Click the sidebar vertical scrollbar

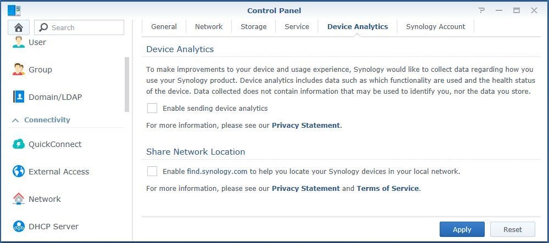coord(127,85)
